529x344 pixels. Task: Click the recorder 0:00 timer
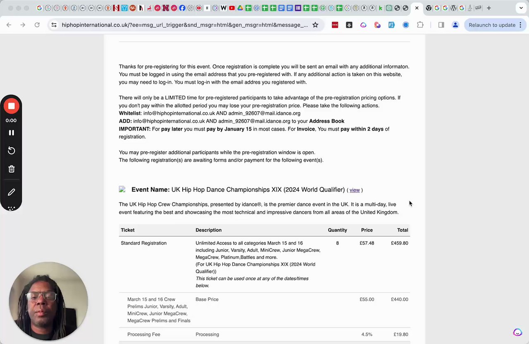pyautogui.click(x=11, y=120)
